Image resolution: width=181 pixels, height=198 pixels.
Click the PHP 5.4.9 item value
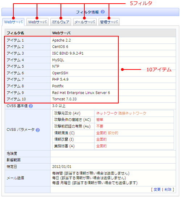click(60, 80)
